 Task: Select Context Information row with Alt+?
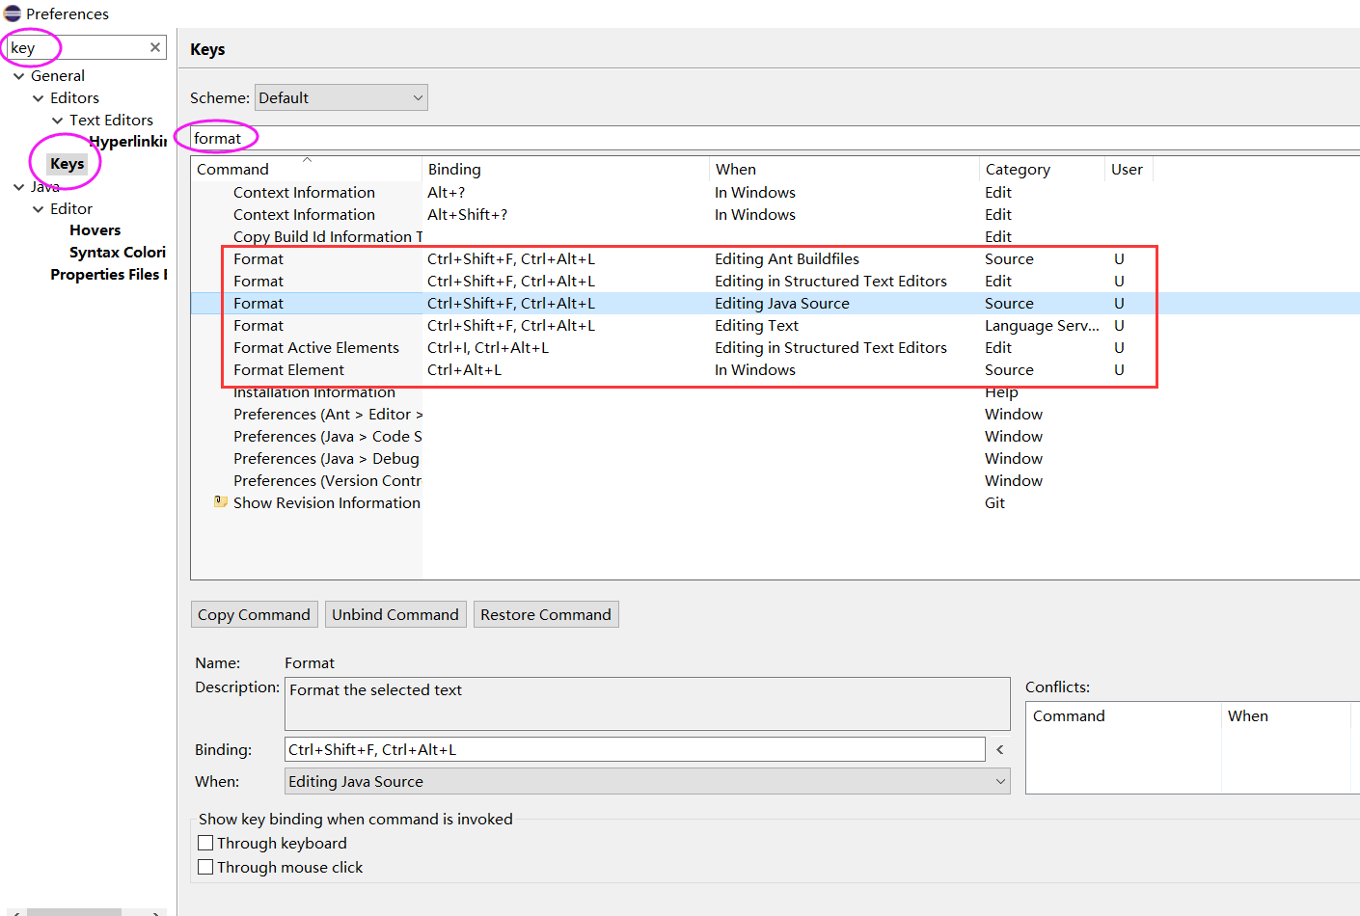coord(775,192)
